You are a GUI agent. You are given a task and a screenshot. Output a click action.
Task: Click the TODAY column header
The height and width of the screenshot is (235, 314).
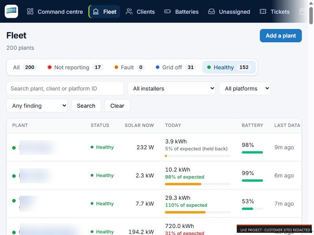pos(173,125)
